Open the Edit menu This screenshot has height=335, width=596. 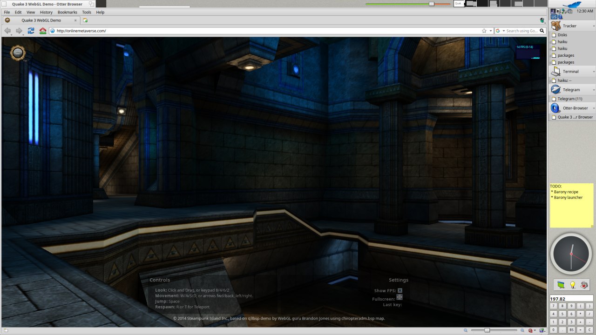pos(18,12)
